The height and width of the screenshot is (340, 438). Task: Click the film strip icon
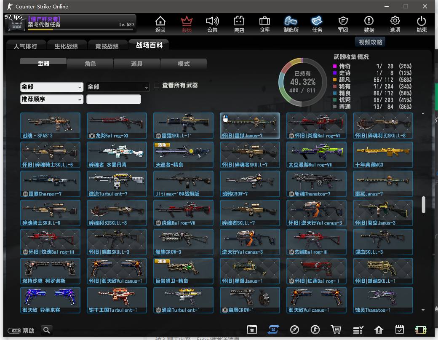point(421,330)
